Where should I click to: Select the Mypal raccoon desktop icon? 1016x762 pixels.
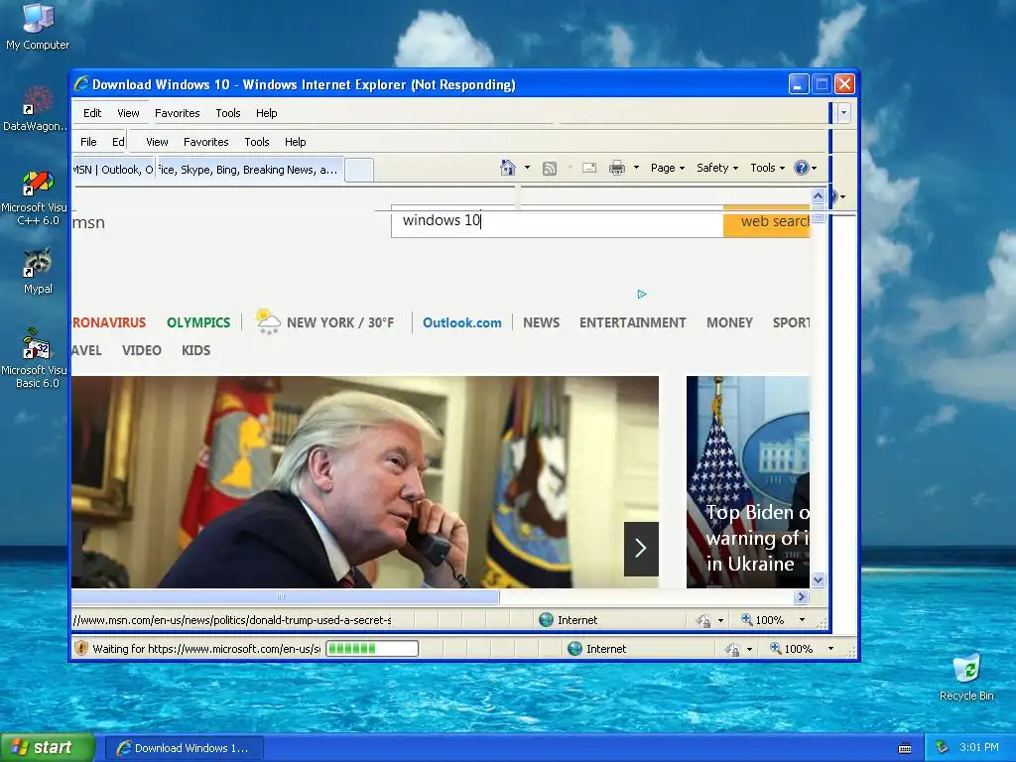(38, 271)
